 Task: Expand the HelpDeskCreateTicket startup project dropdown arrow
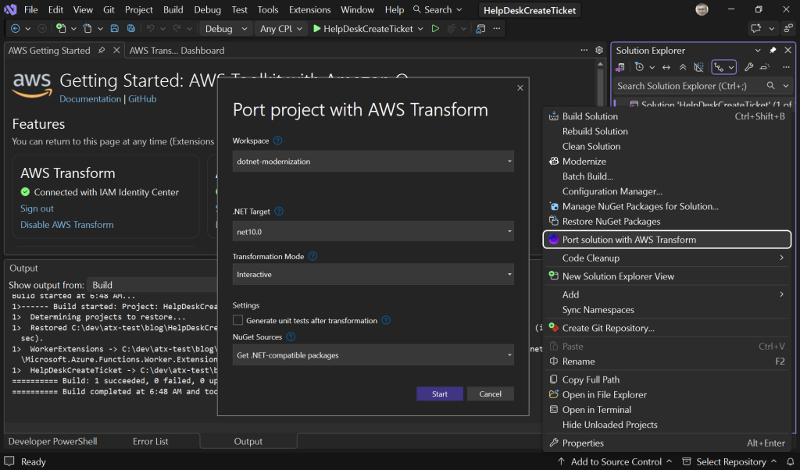(x=420, y=29)
